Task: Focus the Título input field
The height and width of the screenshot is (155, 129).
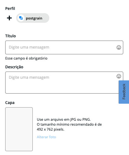Action: pos(64,47)
